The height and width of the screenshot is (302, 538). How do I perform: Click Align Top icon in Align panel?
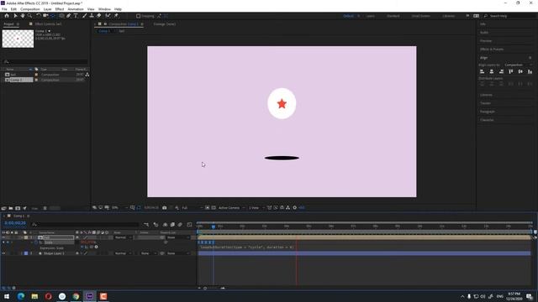(511, 71)
